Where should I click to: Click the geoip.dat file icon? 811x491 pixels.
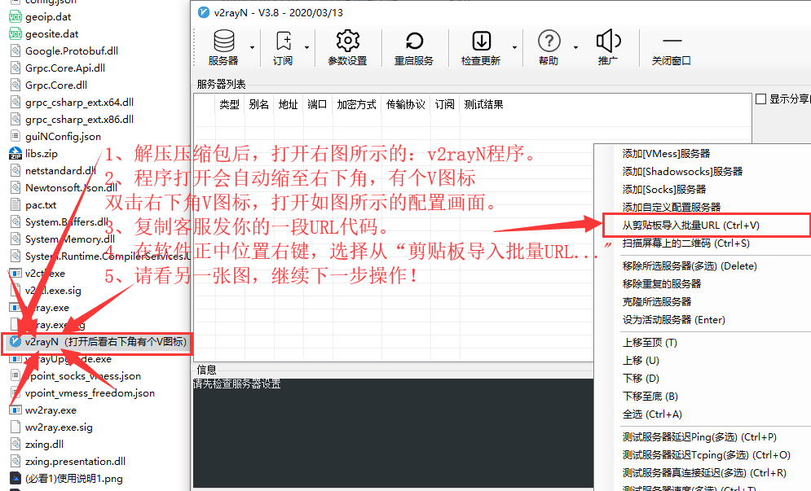click(15, 17)
